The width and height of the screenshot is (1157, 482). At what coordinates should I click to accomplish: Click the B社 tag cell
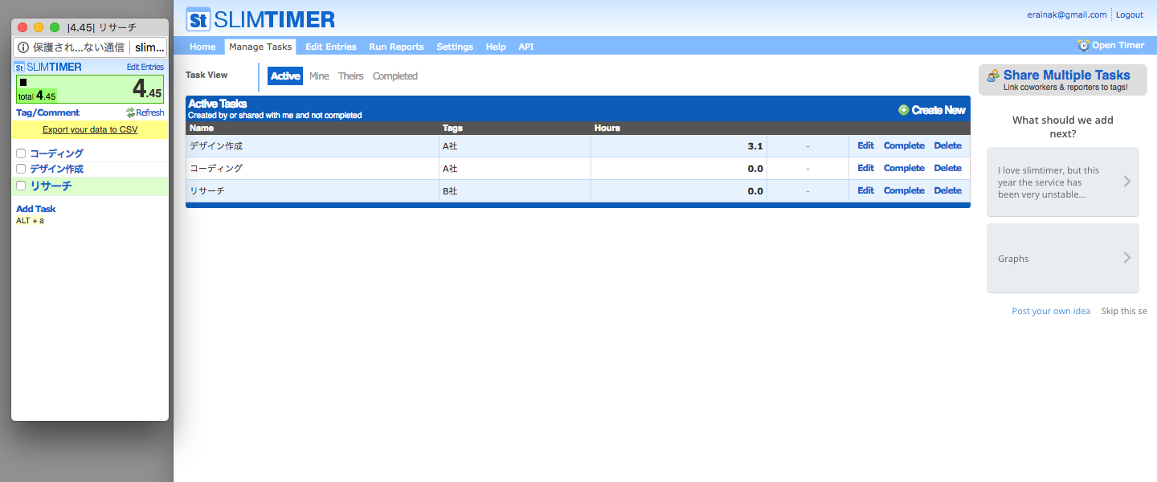point(515,191)
